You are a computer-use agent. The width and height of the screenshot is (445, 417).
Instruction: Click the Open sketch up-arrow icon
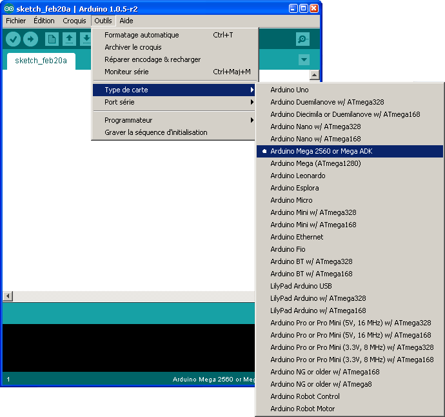(69, 39)
